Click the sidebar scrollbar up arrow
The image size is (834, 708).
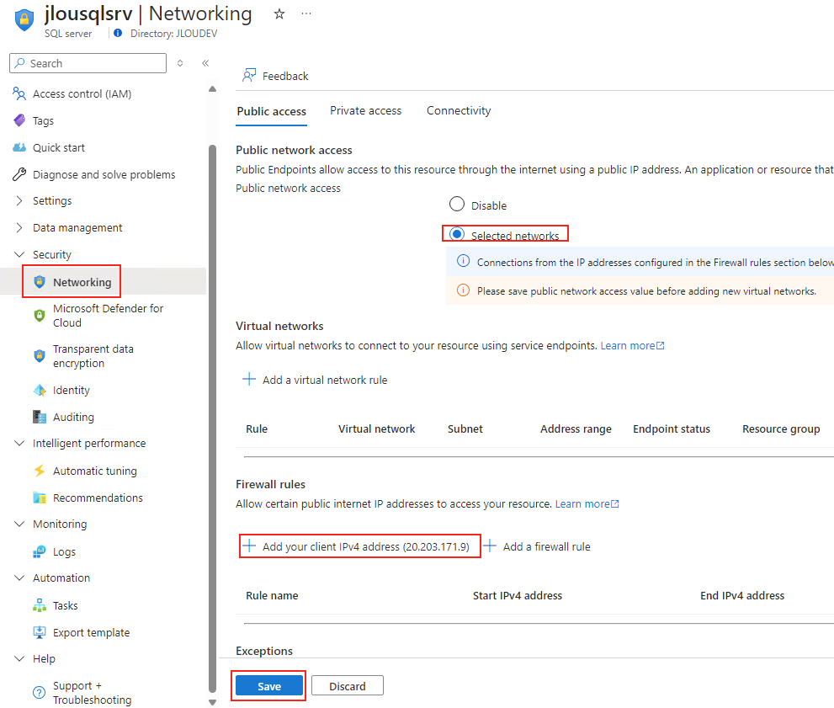(212, 89)
